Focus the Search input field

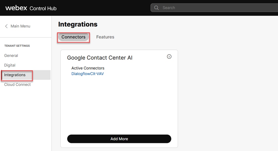click(214, 8)
